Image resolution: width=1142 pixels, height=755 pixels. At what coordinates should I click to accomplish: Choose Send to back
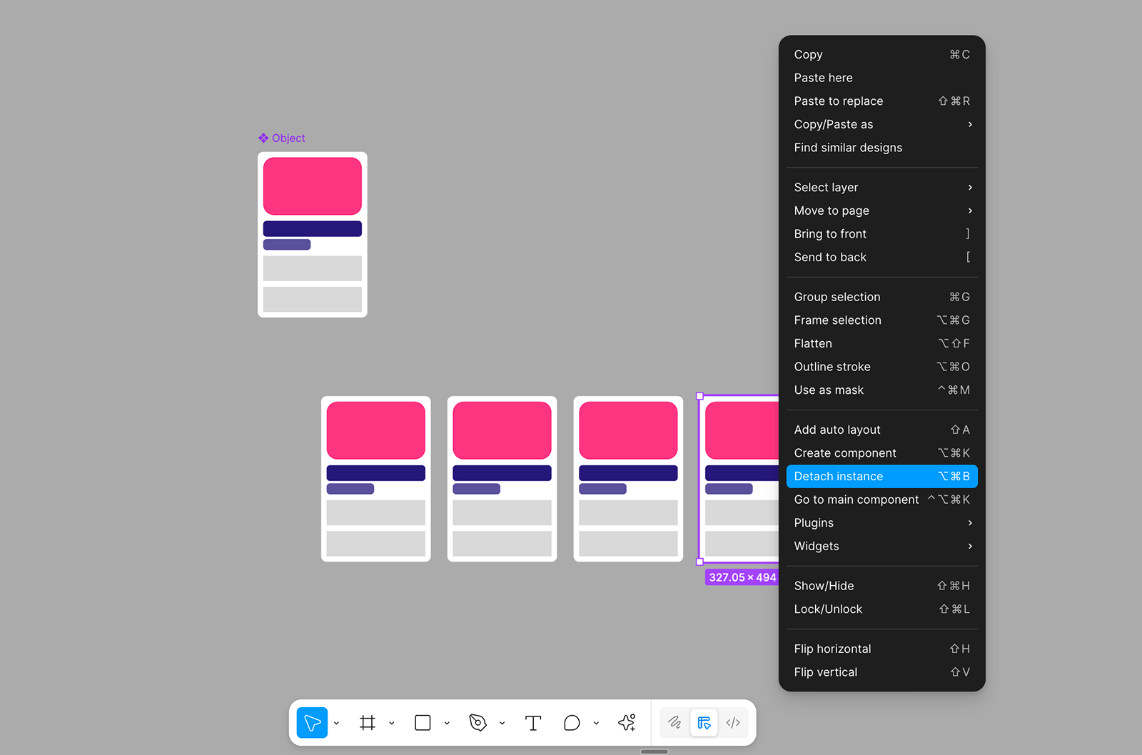[x=881, y=257]
